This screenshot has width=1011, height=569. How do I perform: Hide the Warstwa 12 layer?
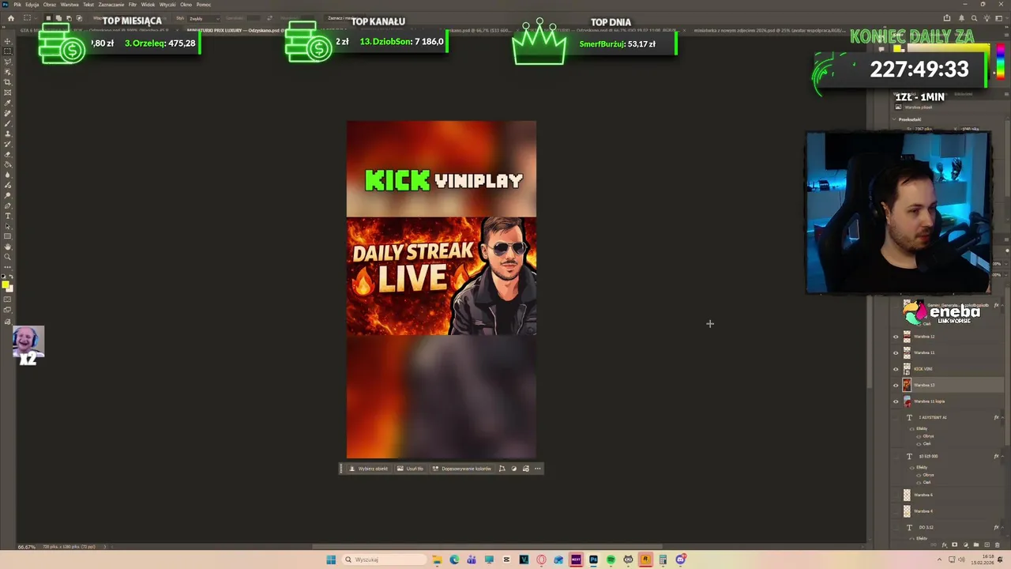(896, 337)
